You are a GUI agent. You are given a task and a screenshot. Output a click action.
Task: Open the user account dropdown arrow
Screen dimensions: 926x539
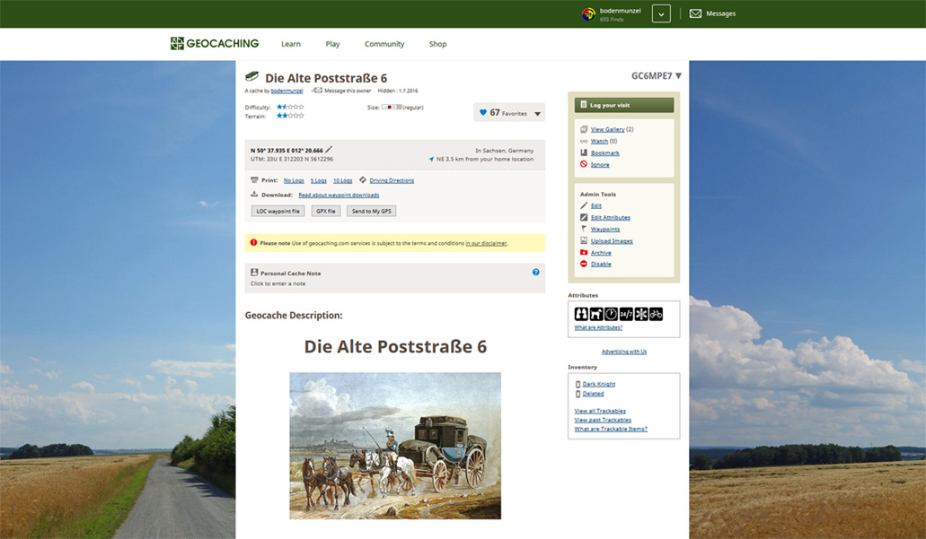[661, 13]
